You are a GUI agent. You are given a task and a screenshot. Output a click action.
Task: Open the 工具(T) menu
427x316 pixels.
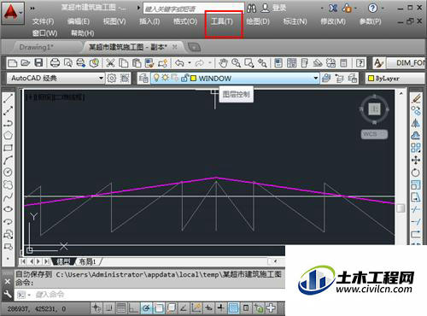(x=222, y=21)
